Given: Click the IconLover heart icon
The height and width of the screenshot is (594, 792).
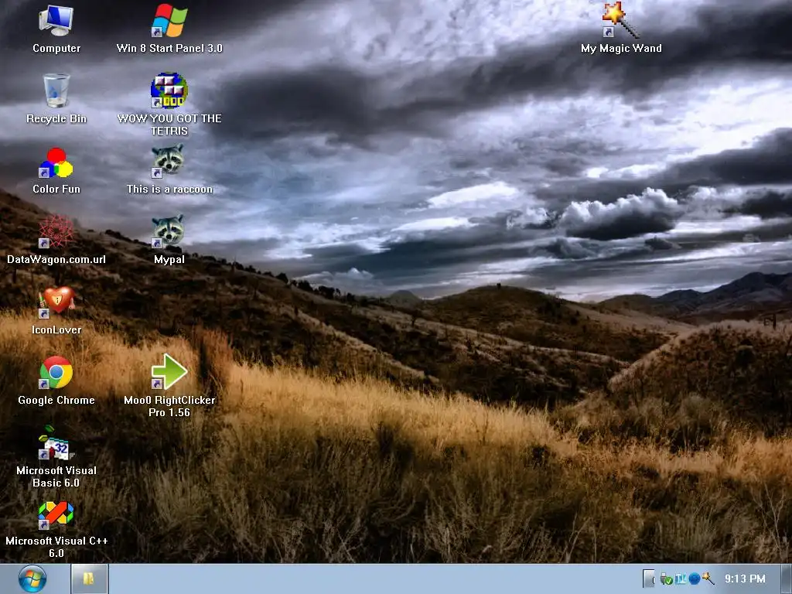Looking at the screenshot, I should click(57, 302).
